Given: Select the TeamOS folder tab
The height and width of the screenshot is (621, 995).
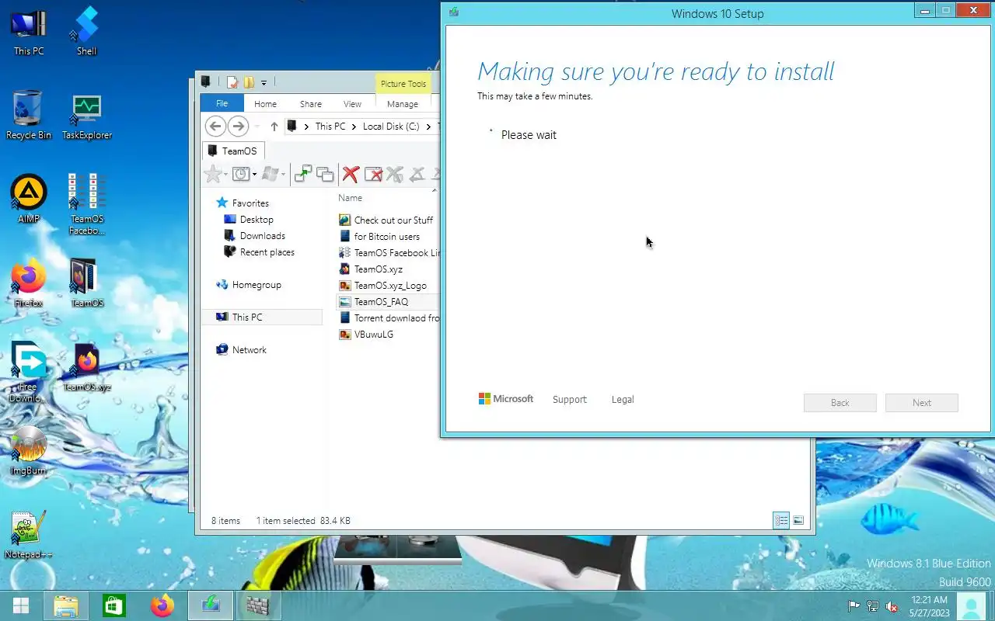Looking at the screenshot, I should (234, 151).
